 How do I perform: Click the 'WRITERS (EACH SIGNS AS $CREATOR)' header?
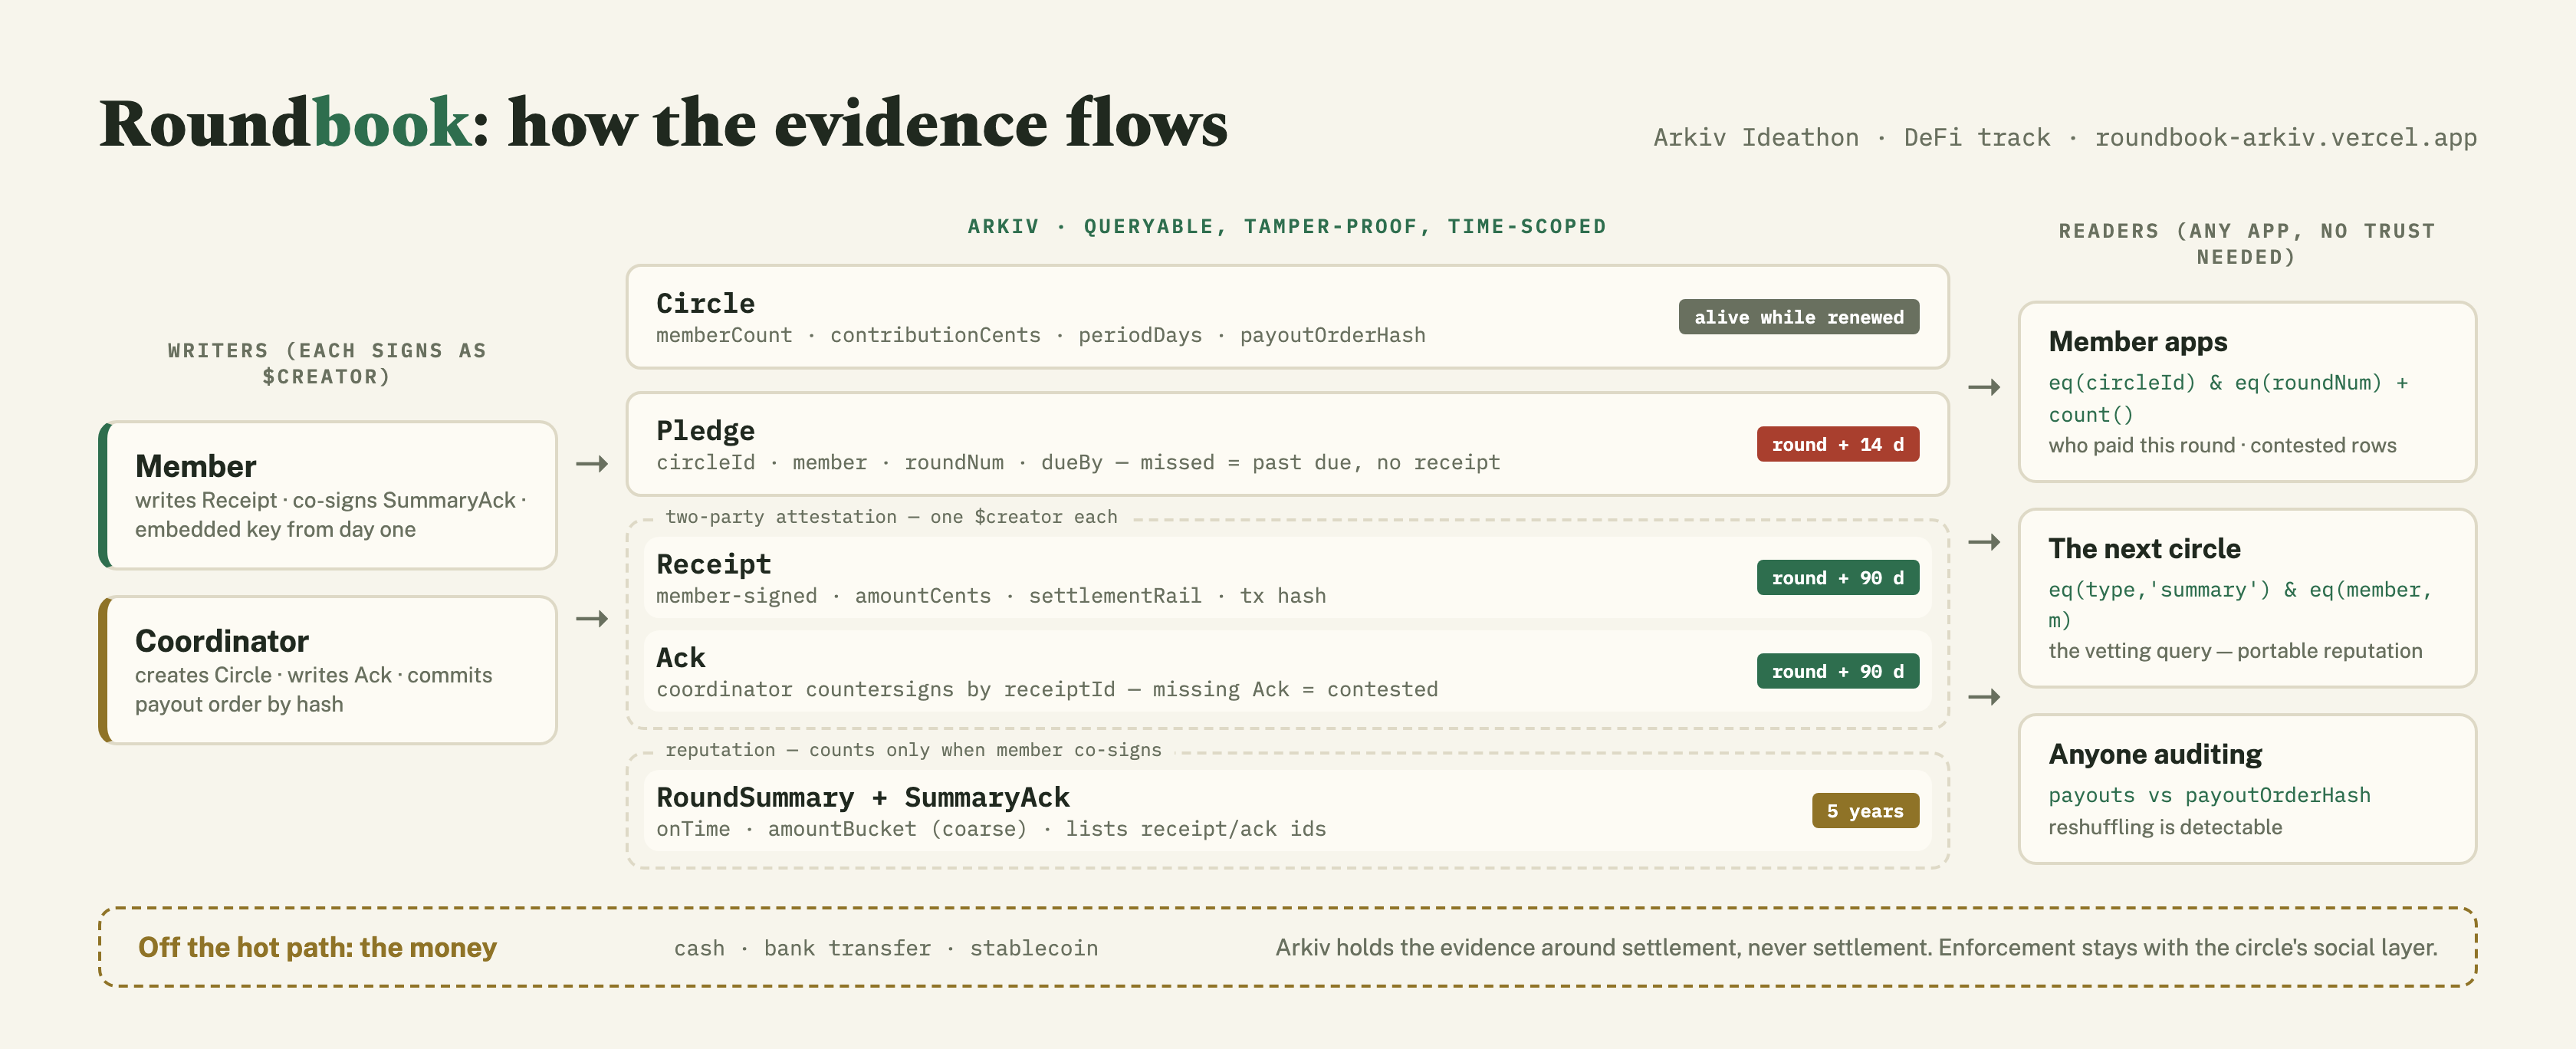pos(327,364)
